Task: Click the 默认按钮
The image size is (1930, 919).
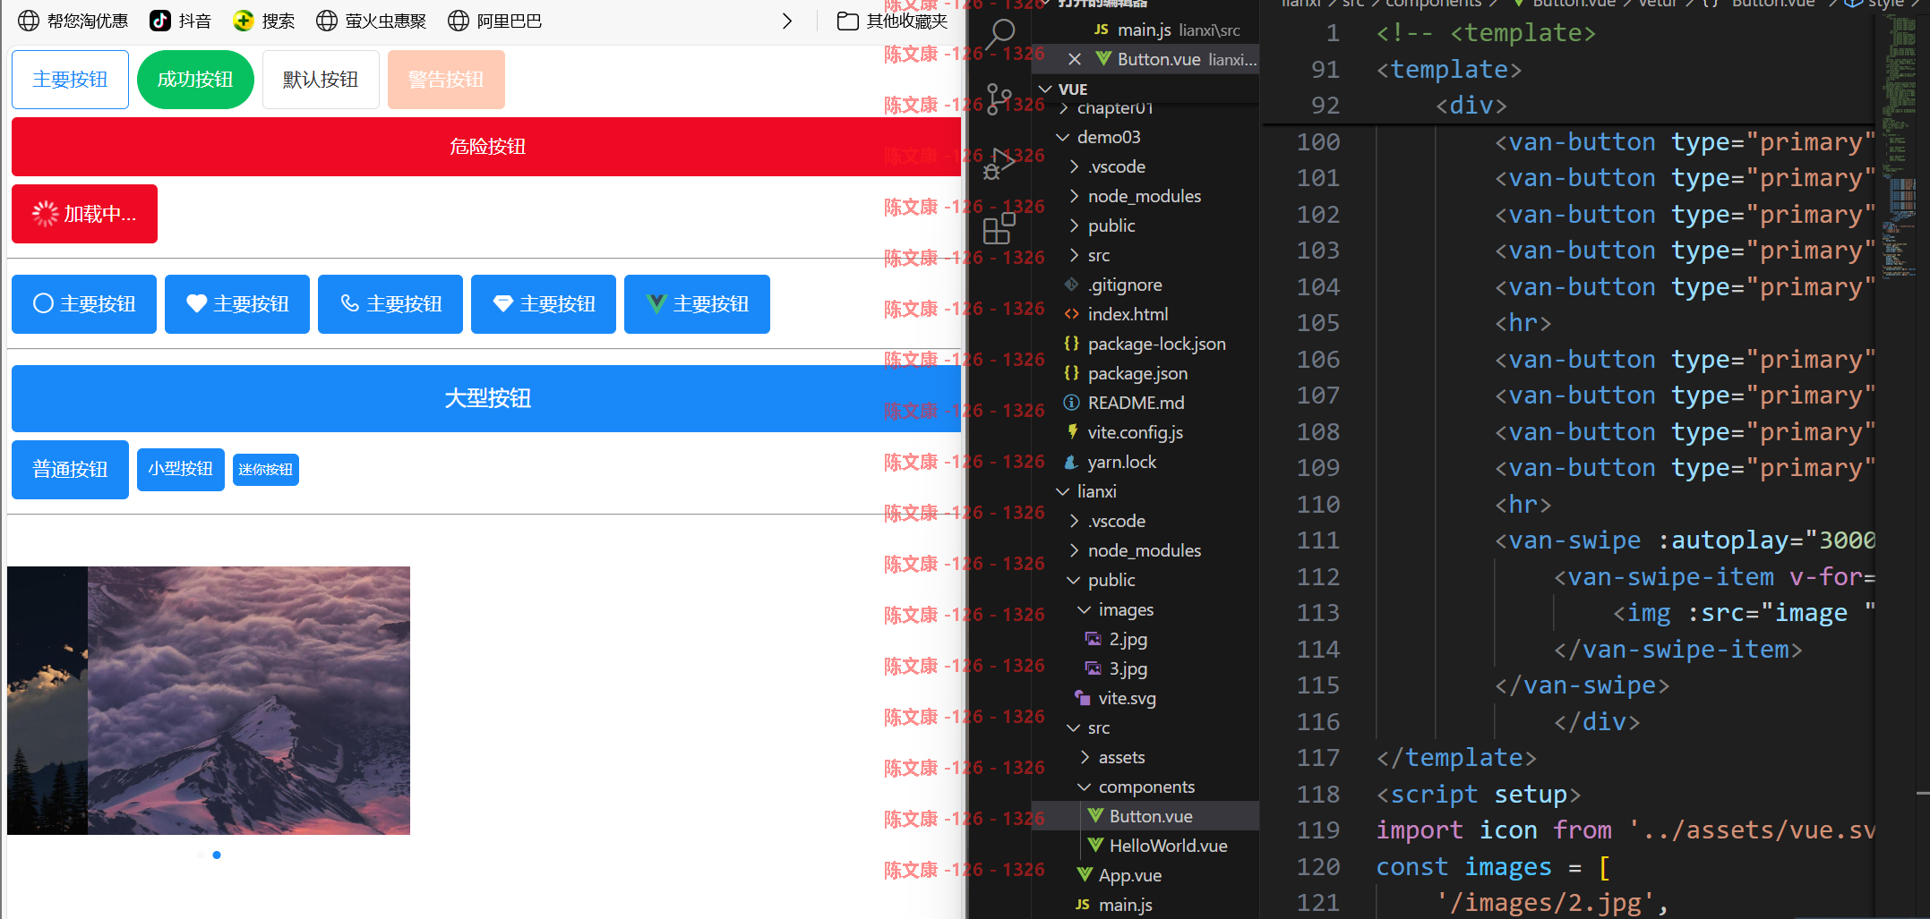Action: pos(321,80)
